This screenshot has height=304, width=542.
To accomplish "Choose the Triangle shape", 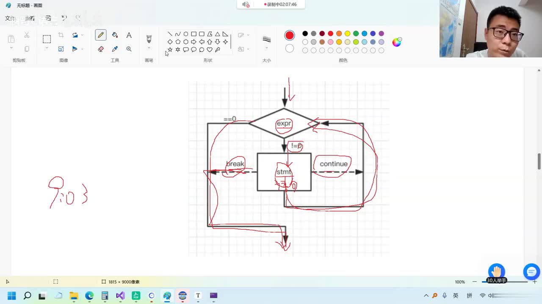I will pos(217,34).
